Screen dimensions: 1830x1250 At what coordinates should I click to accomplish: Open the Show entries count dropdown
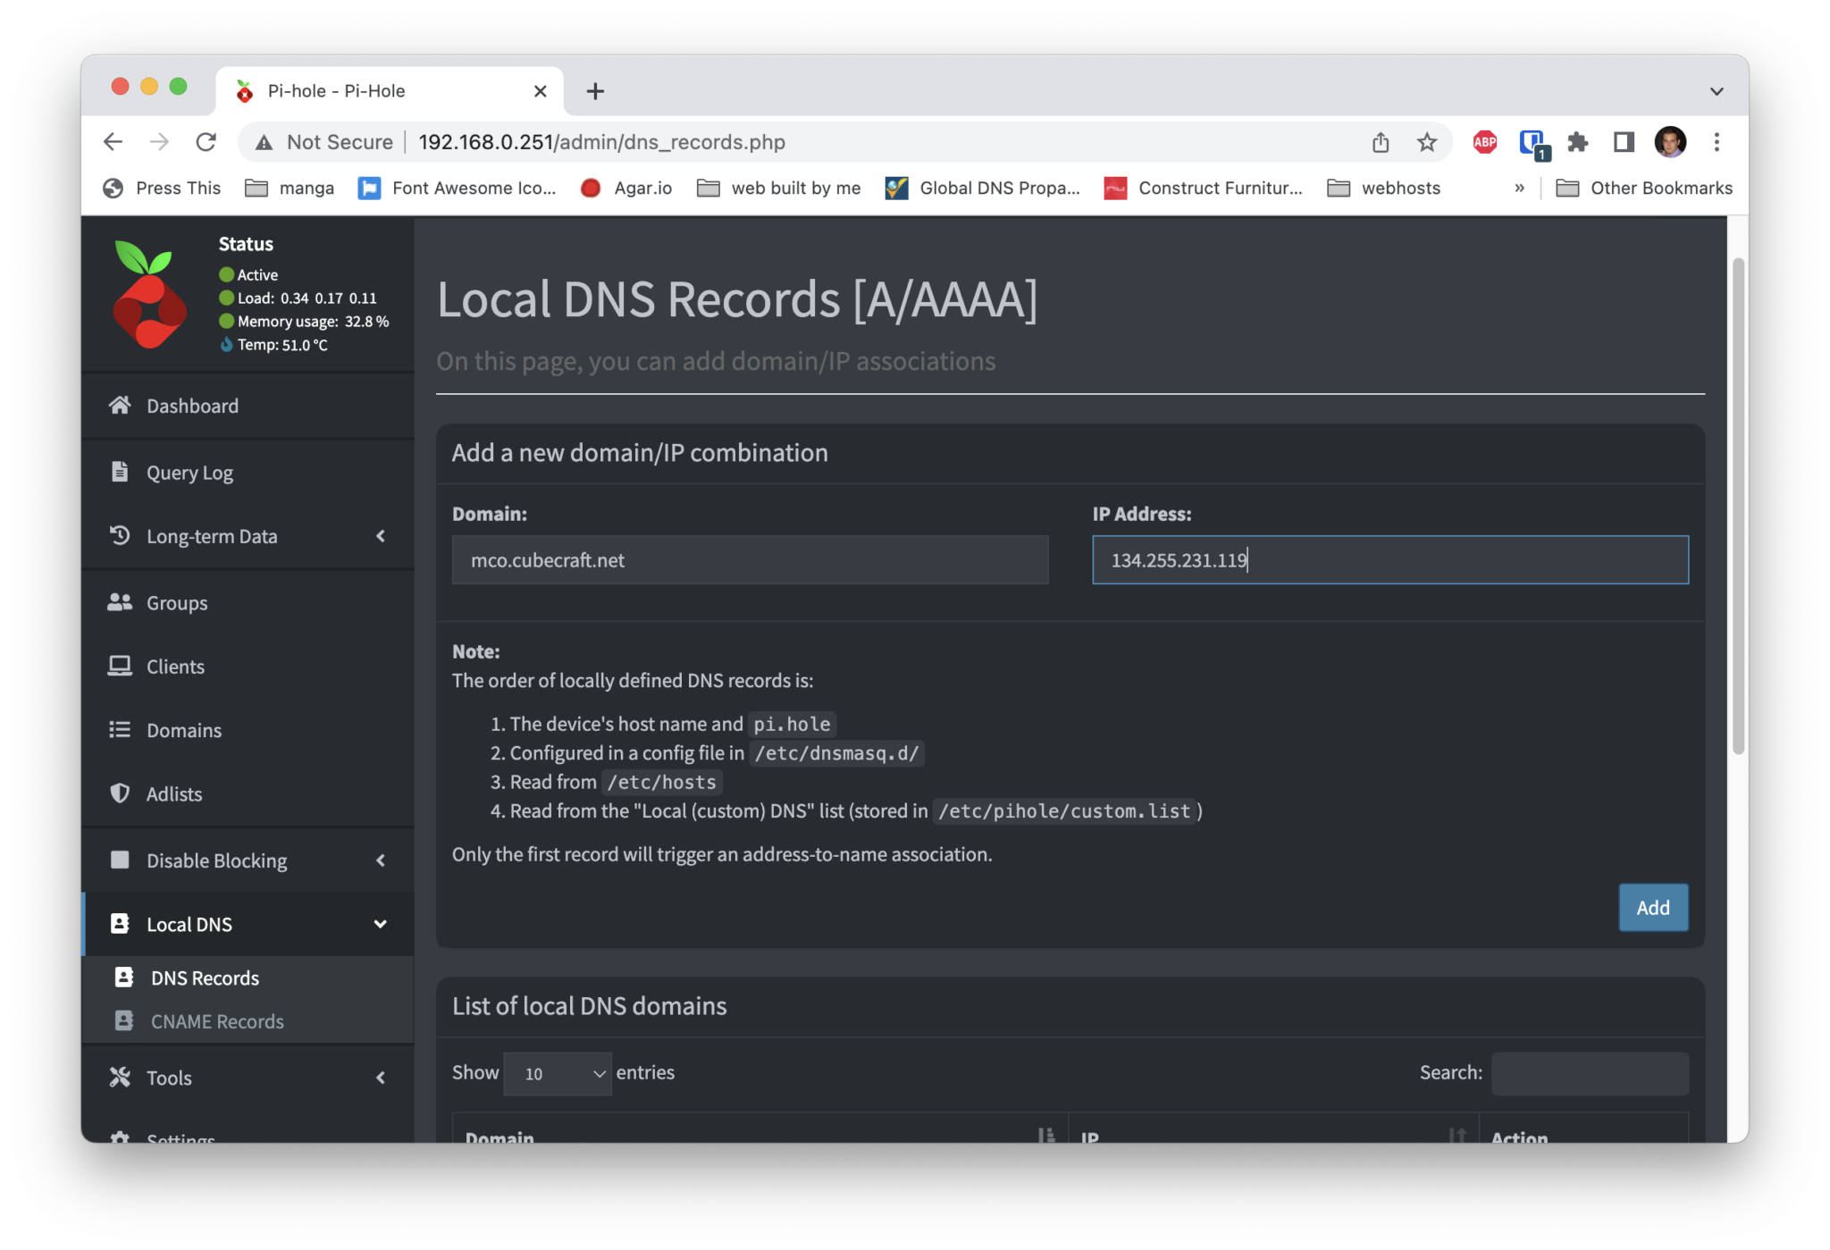(557, 1073)
